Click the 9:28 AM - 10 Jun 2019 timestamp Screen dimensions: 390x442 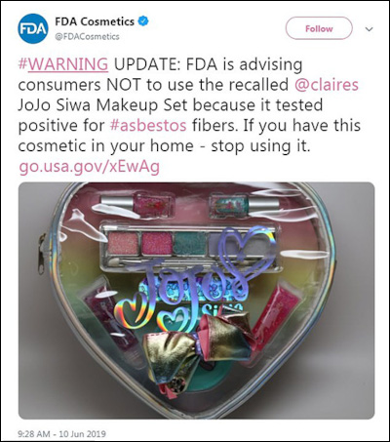pos(61,434)
